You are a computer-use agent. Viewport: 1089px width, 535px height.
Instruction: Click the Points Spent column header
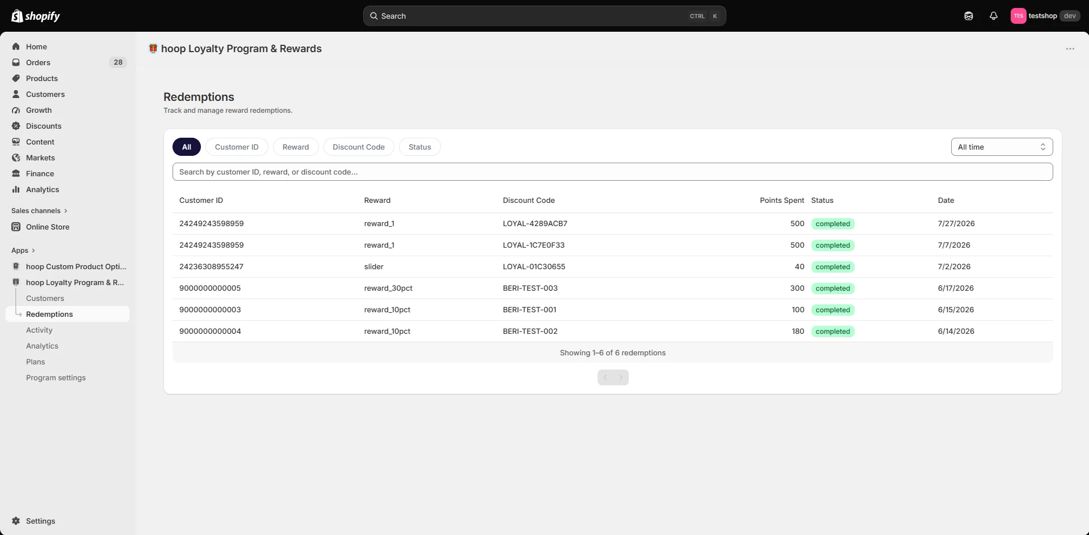click(x=782, y=201)
